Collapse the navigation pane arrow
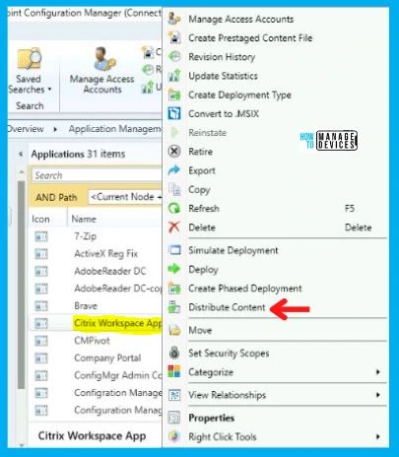Screen dimensions: 399x457 [x=21, y=154]
